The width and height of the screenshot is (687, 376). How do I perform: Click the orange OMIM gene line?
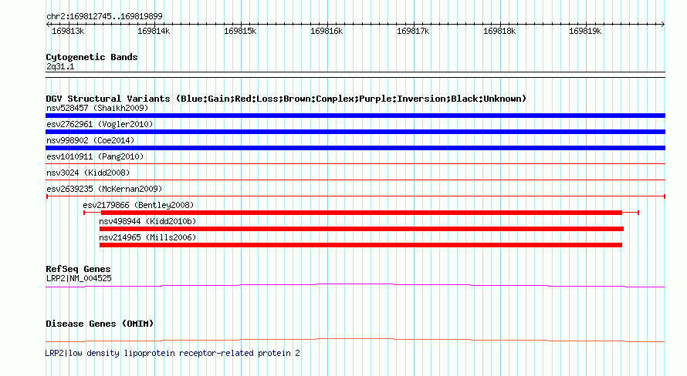tap(355, 340)
